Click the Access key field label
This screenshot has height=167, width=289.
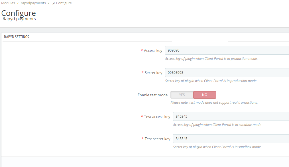click(x=153, y=50)
